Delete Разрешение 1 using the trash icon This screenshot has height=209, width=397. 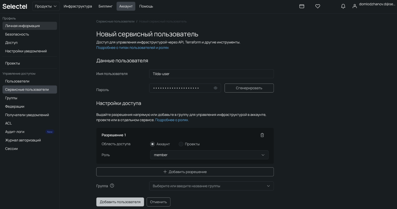(262, 135)
